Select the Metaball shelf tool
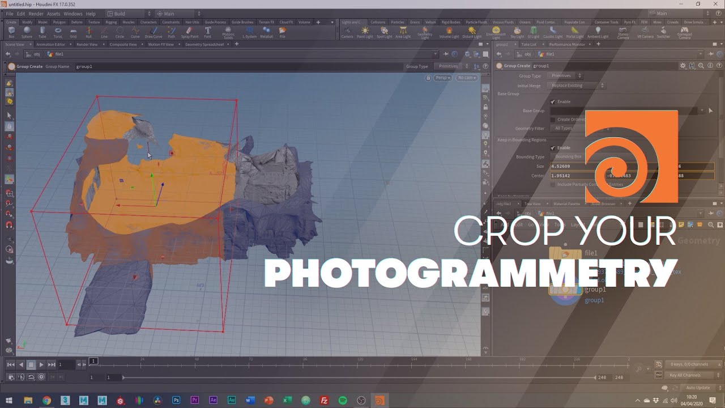The height and width of the screenshot is (408, 725). click(x=267, y=32)
